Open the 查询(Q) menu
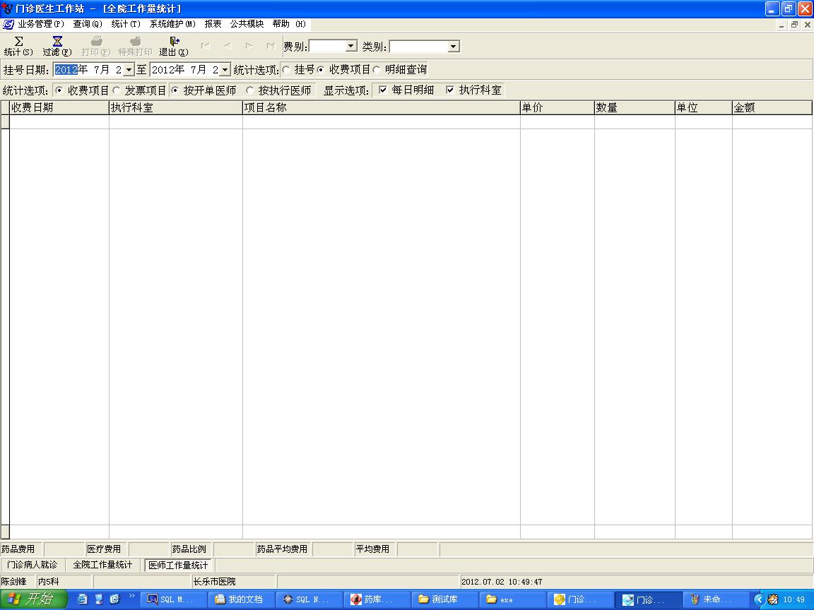Viewport: 814px width, 610px height. (87, 24)
